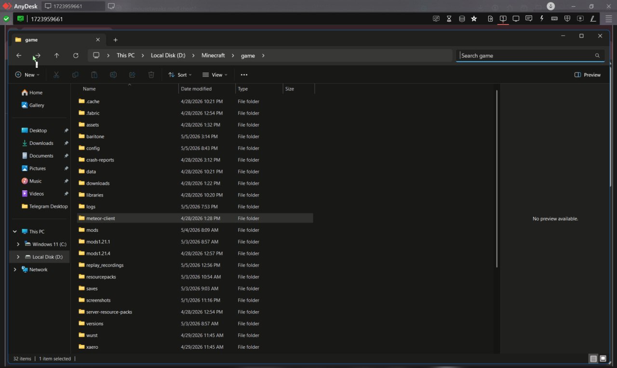Click the AnyDesk lightning actions icon
Viewport: 617px width, 368px height.
542,19
